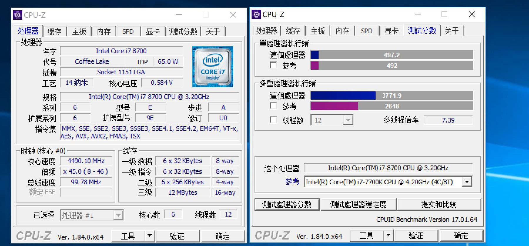Click single thread score bar showing 497.2
The image size is (529, 246).
coord(392,55)
